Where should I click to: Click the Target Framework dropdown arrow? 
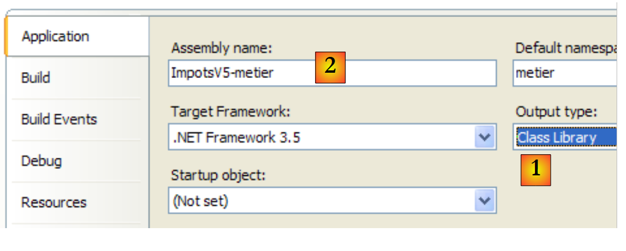484,138
